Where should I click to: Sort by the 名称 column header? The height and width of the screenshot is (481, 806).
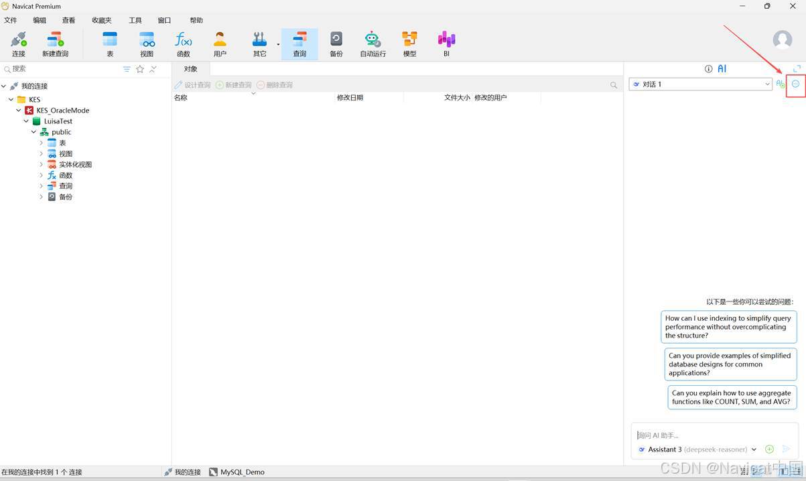254,97
